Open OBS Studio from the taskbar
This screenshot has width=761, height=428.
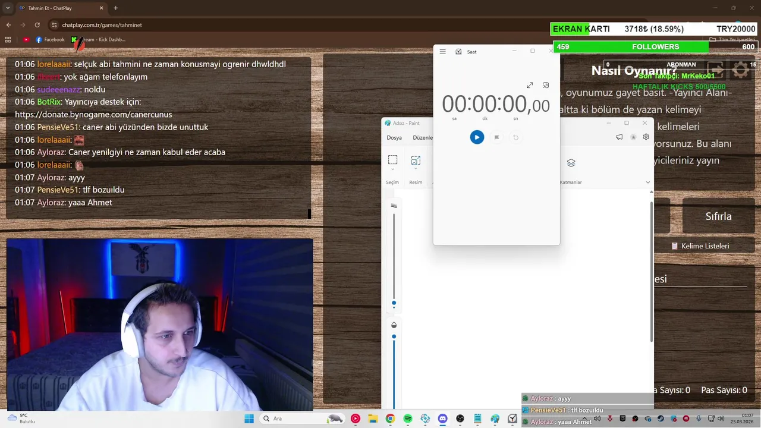pyautogui.click(x=460, y=418)
